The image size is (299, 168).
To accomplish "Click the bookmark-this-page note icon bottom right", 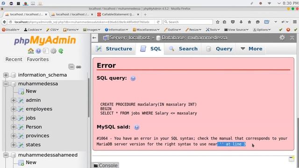I will point(292,159).
